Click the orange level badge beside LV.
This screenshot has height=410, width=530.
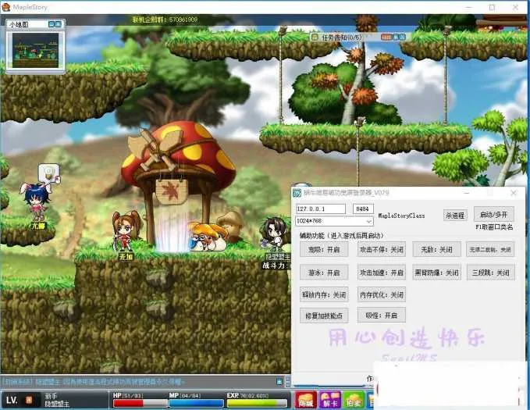(29, 400)
